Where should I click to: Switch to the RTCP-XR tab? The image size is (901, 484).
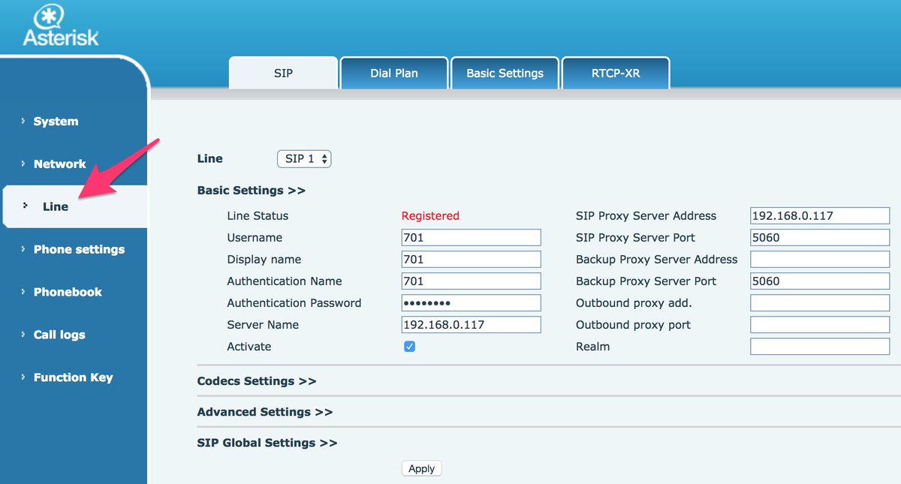[x=616, y=74]
